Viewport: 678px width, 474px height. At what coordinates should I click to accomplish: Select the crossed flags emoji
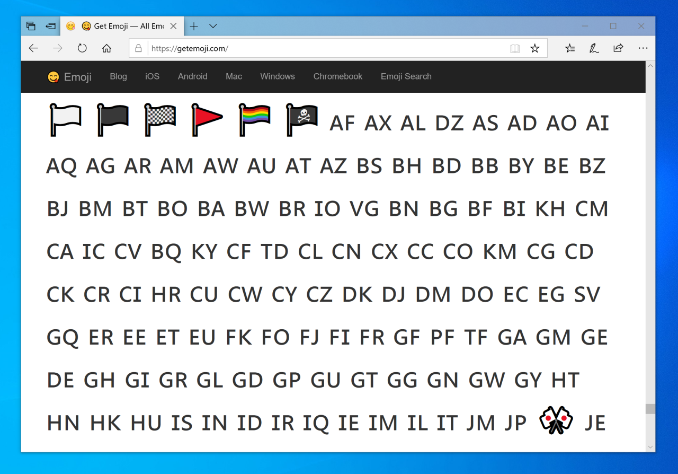click(x=556, y=420)
